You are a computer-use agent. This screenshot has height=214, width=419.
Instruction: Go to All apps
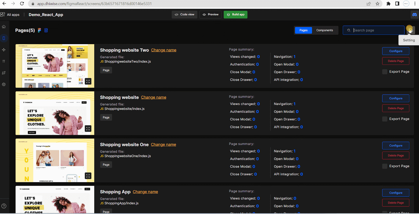point(10,15)
